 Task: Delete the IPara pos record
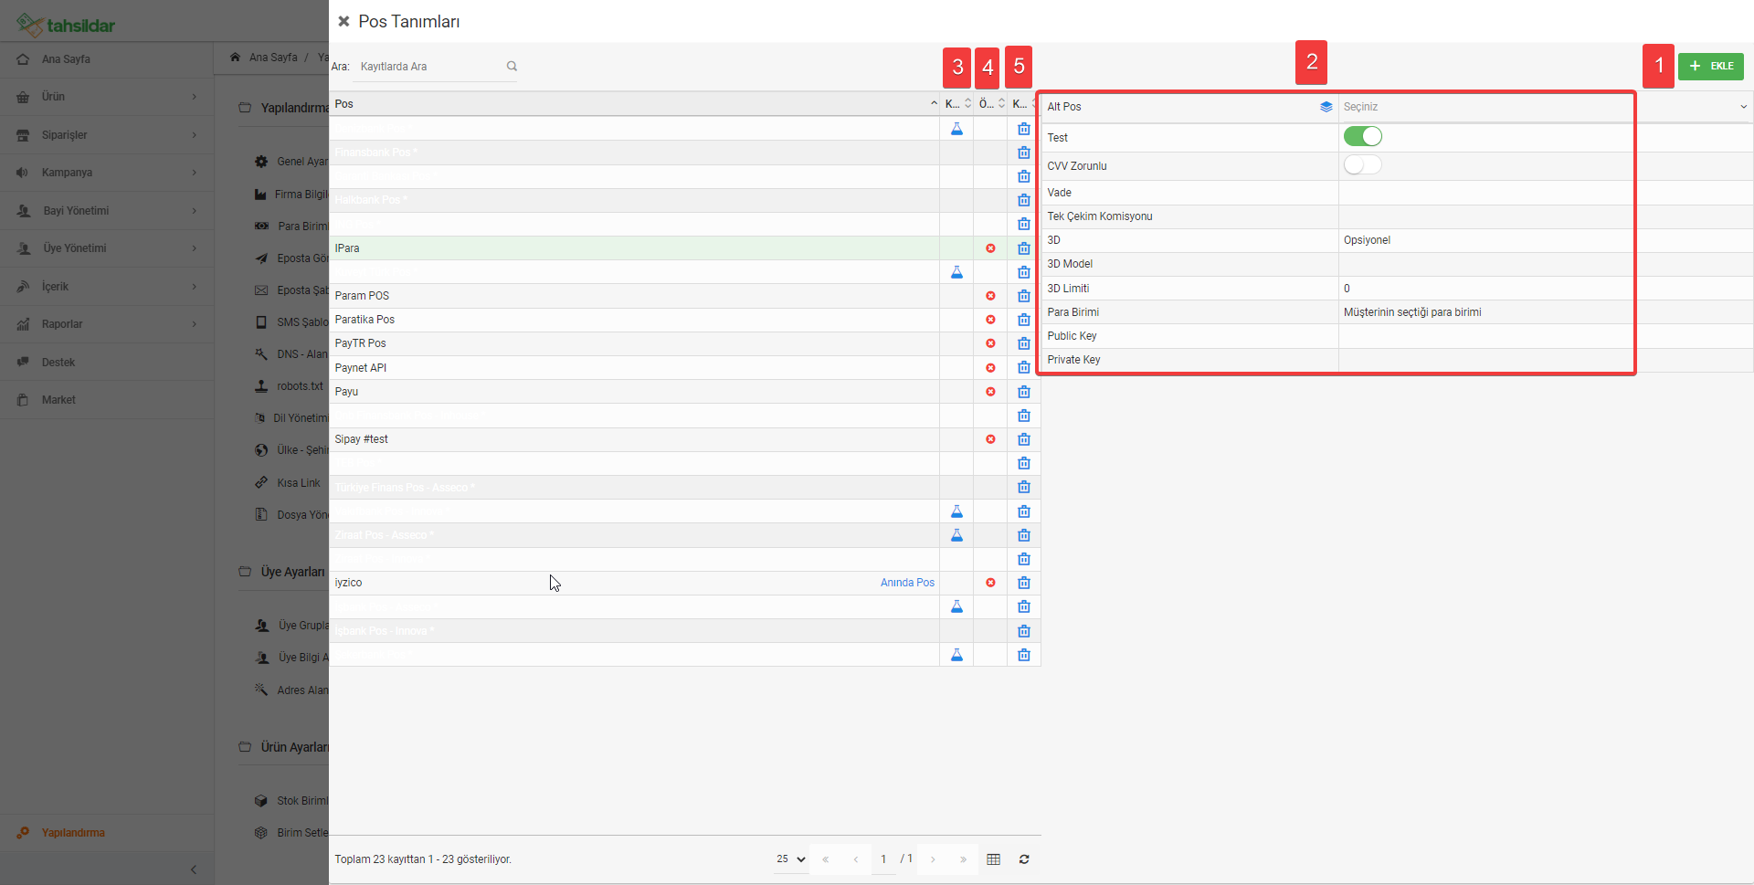1023,248
